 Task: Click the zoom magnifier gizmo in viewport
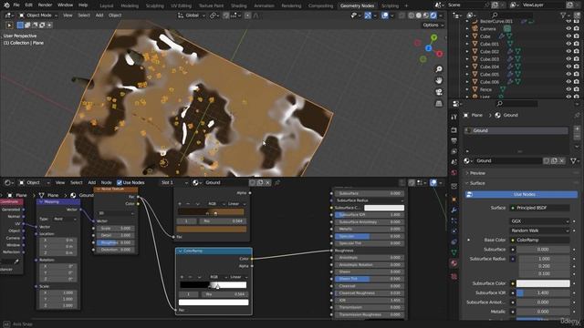439,69
